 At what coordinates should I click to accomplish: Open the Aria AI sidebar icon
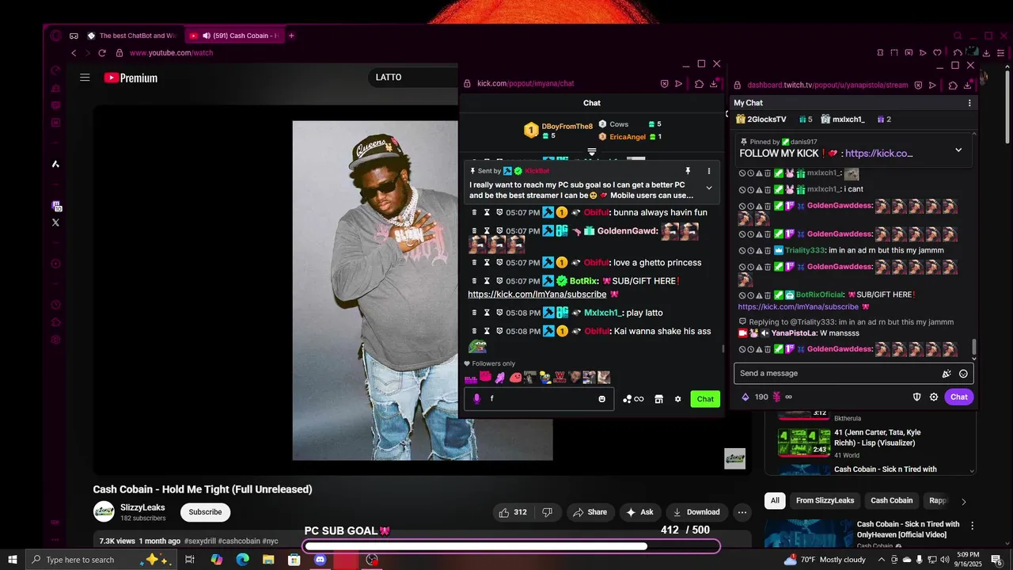coord(55,164)
